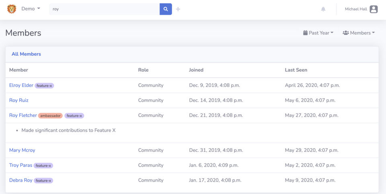Click the people icon for Members menu

345,33
